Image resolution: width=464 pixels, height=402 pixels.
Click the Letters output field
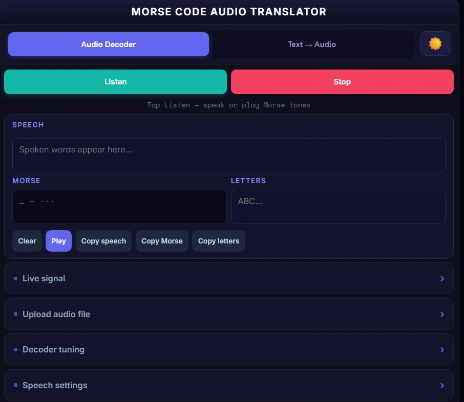click(x=338, y=207)
